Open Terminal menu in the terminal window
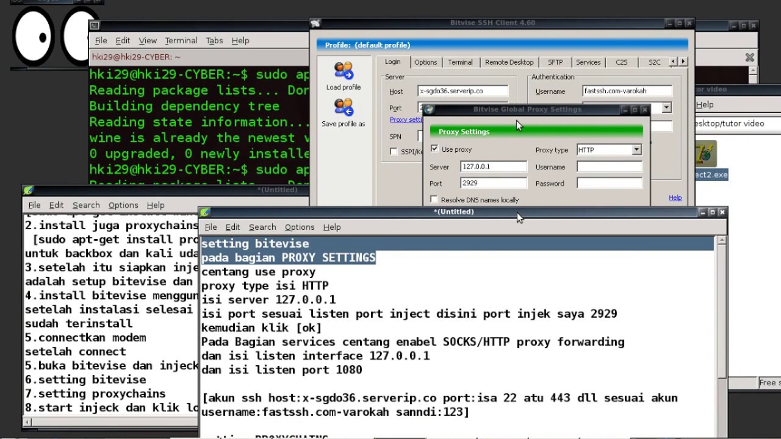Image resolution: width=781 pixels, height=439 pixels. (x=181, y=40)
